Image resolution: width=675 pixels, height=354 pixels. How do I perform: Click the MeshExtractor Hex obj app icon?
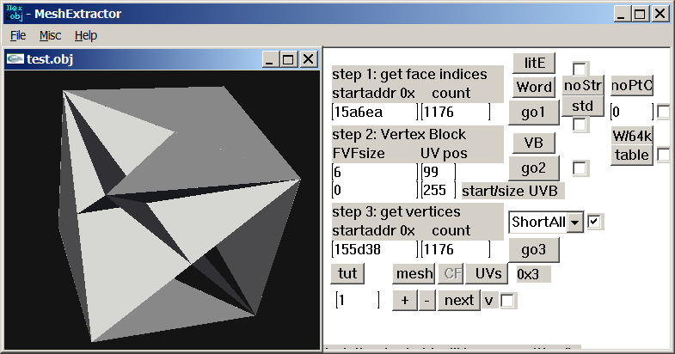pos(15,14)
